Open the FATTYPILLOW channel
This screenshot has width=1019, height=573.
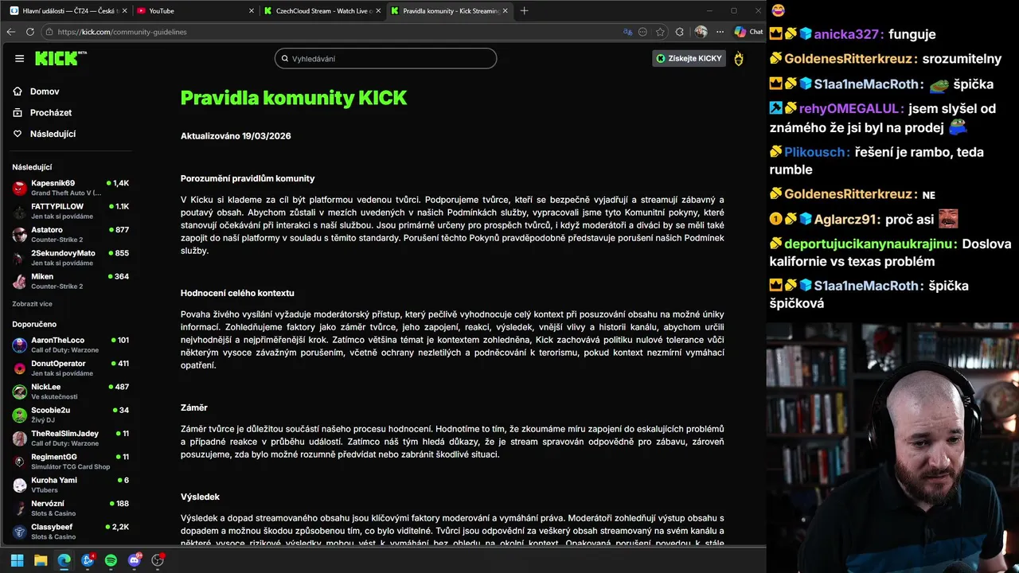pyautogui.click(x=70, y=211)
